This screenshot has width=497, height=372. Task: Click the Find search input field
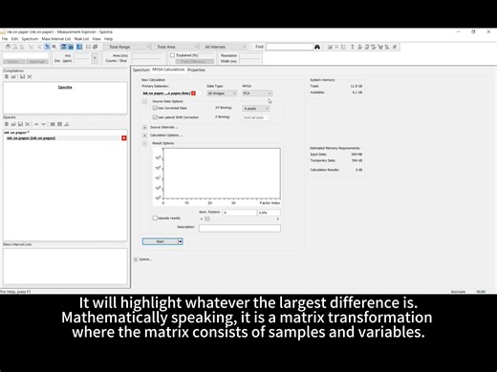pos(290,47)
